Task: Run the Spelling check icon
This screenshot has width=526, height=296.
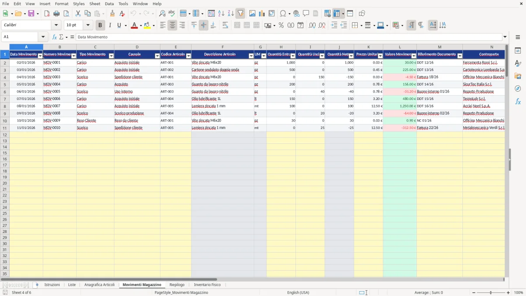Action: pos(172,14)
